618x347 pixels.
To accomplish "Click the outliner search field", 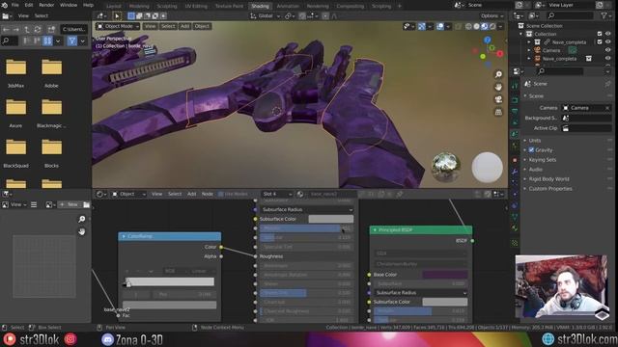I will coord(570,16).
